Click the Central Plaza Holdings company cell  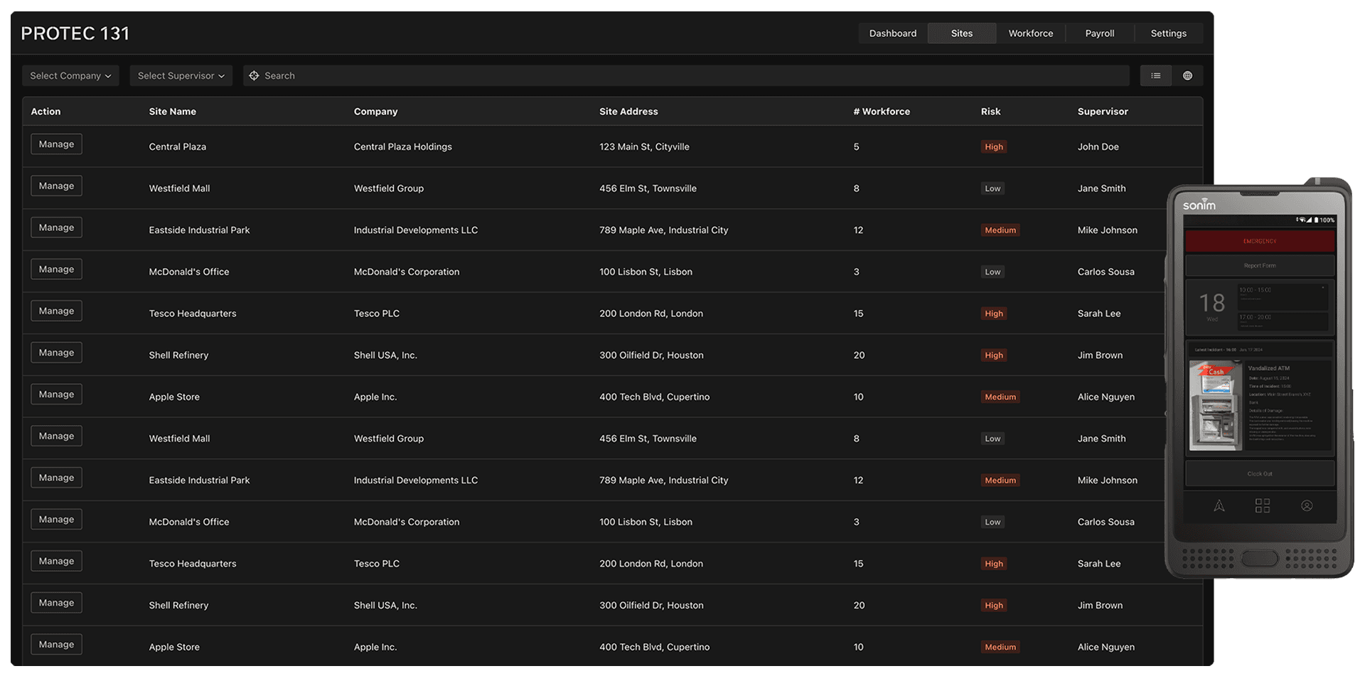tap(403, 146)
